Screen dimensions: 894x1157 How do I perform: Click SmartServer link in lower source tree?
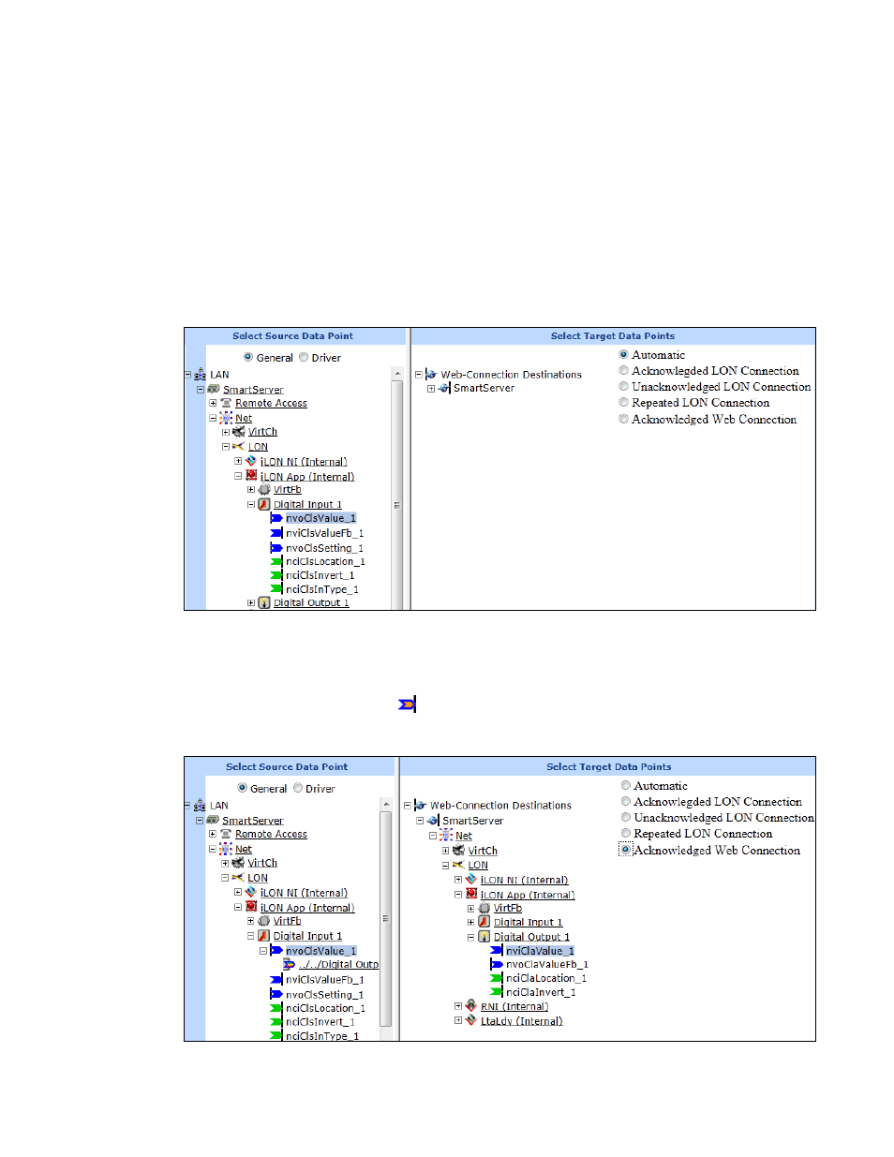point(252,820)
